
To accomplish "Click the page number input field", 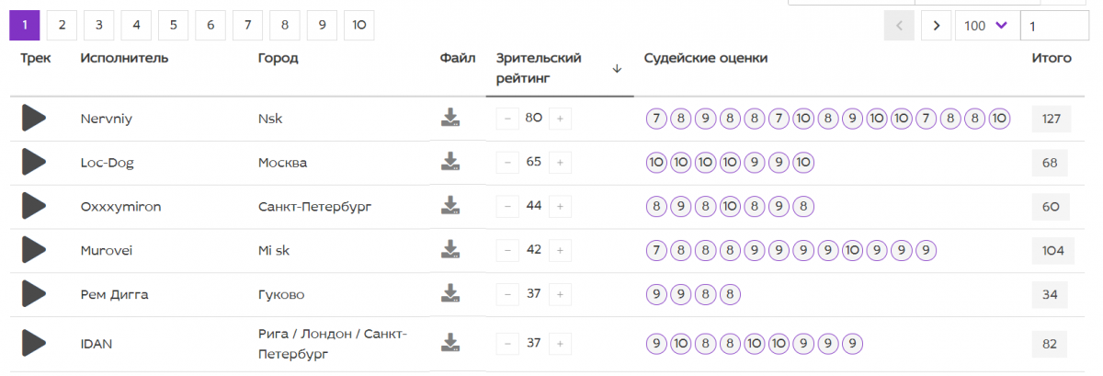I will click(1054, 26).
